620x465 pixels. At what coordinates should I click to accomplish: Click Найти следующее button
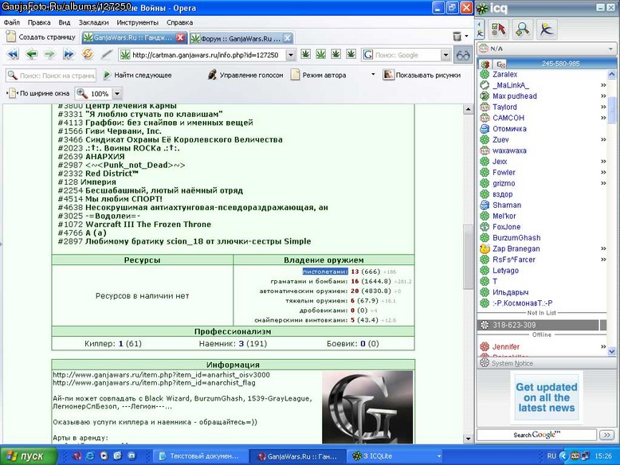(x=138, y=75)
